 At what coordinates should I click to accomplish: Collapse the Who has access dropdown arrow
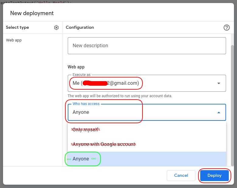[218, 112]
